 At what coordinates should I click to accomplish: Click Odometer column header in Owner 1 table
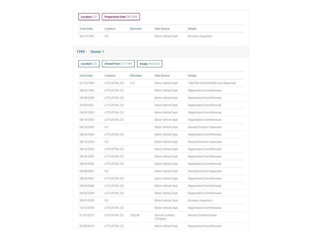(136, 76)
